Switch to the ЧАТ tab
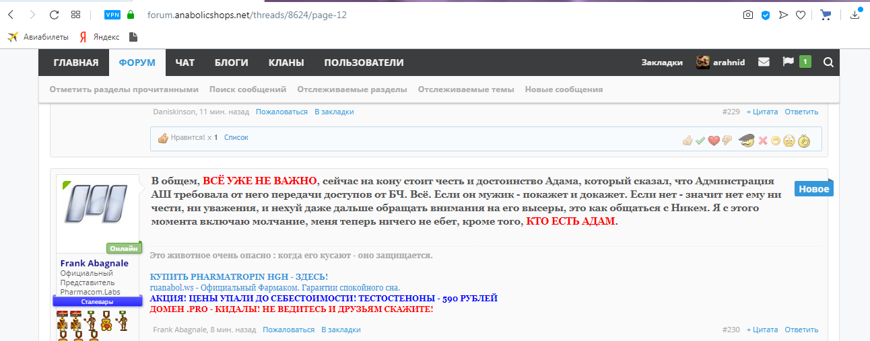The height and width of the screenshot is (341, 870). (185, 63)
